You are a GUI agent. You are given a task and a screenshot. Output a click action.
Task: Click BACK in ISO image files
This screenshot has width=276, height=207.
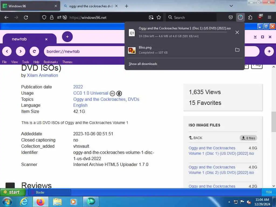[x=195, y=138]
